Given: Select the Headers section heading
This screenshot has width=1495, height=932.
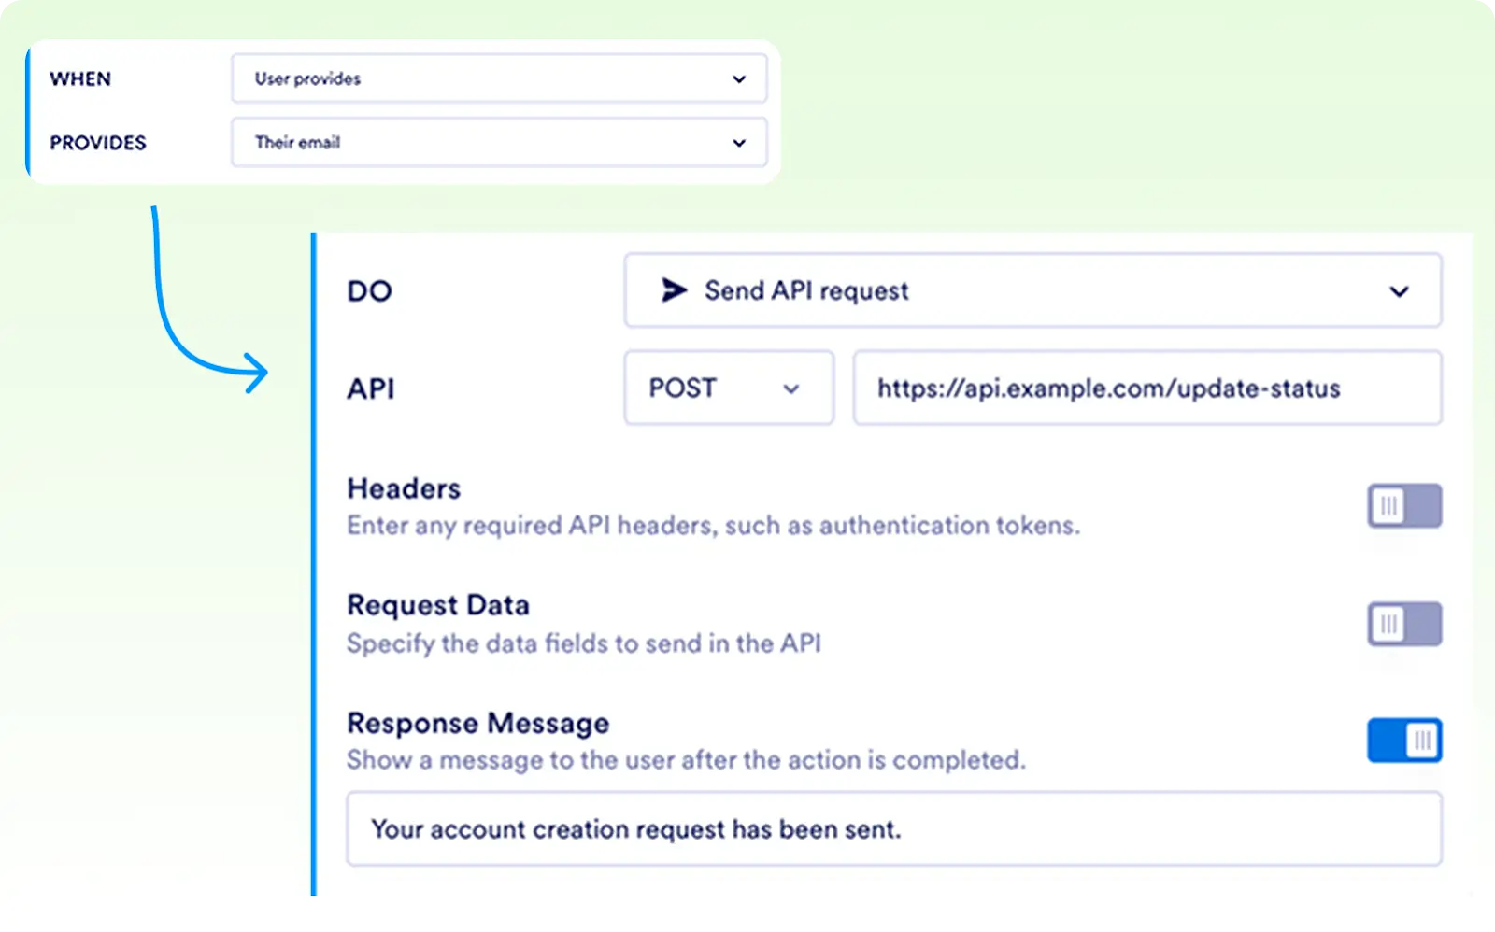Looking at the screenshot, I should (403, 487).
